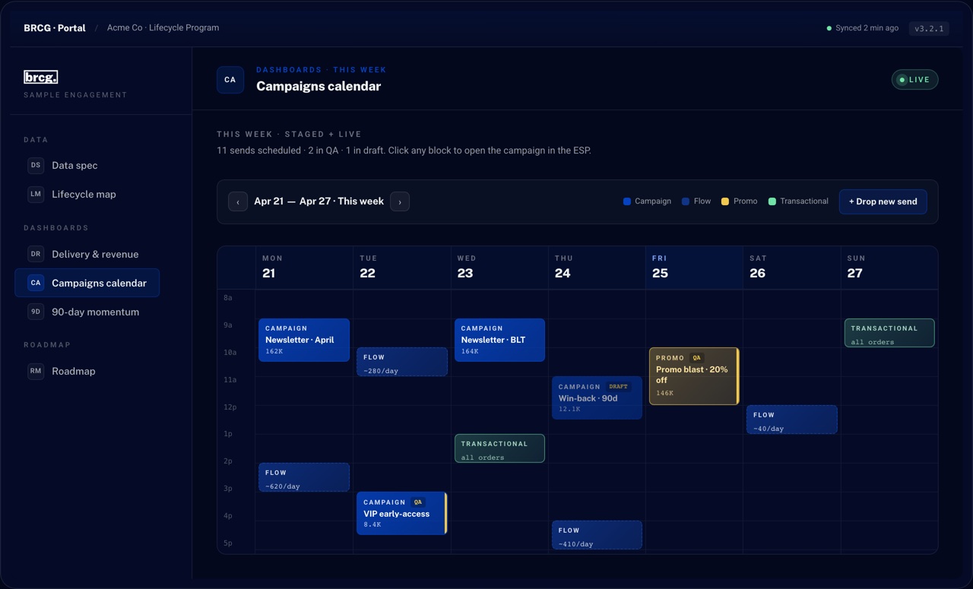Screen dimensions: 973x589
Task: Click Acme Co · Lifecycle Program breadcrumb
Action: [x=163, y=28]
